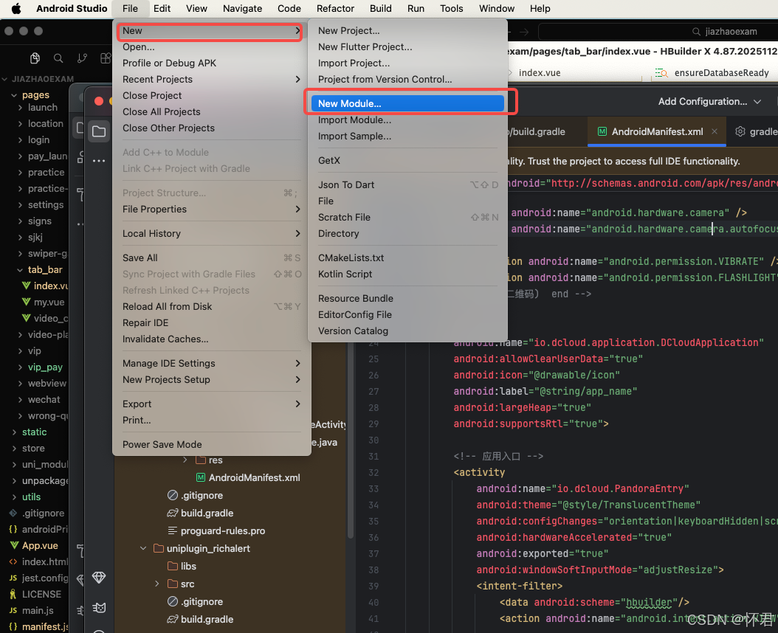Viewport: 778px width, 633px height.
Task: Open HBuilder Explorer files icon
Action: pyautogui.click(x=35, y=58)
